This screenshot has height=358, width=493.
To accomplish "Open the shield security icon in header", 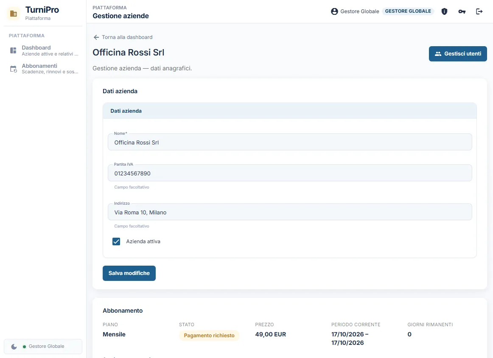I will click(444, 11).
